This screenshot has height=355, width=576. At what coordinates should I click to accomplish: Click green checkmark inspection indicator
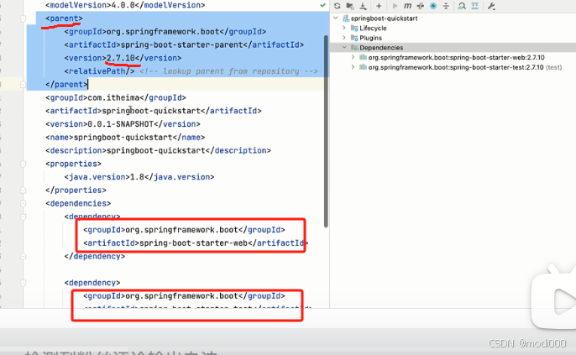click(x=323, y=5)
